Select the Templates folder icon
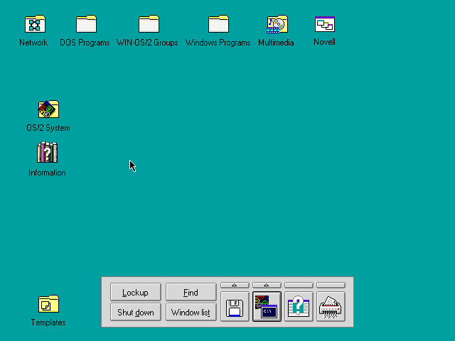 pos(48,304)
